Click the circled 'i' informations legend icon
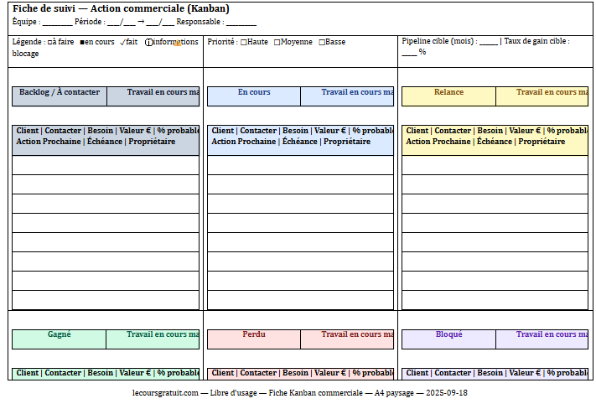 click(149, 42)
